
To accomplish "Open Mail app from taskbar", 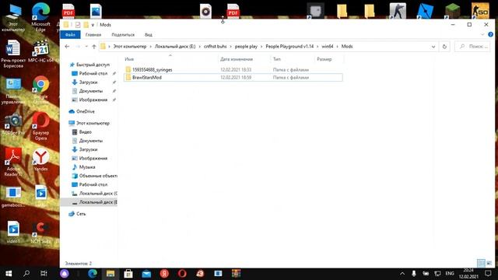I will 146,273.
